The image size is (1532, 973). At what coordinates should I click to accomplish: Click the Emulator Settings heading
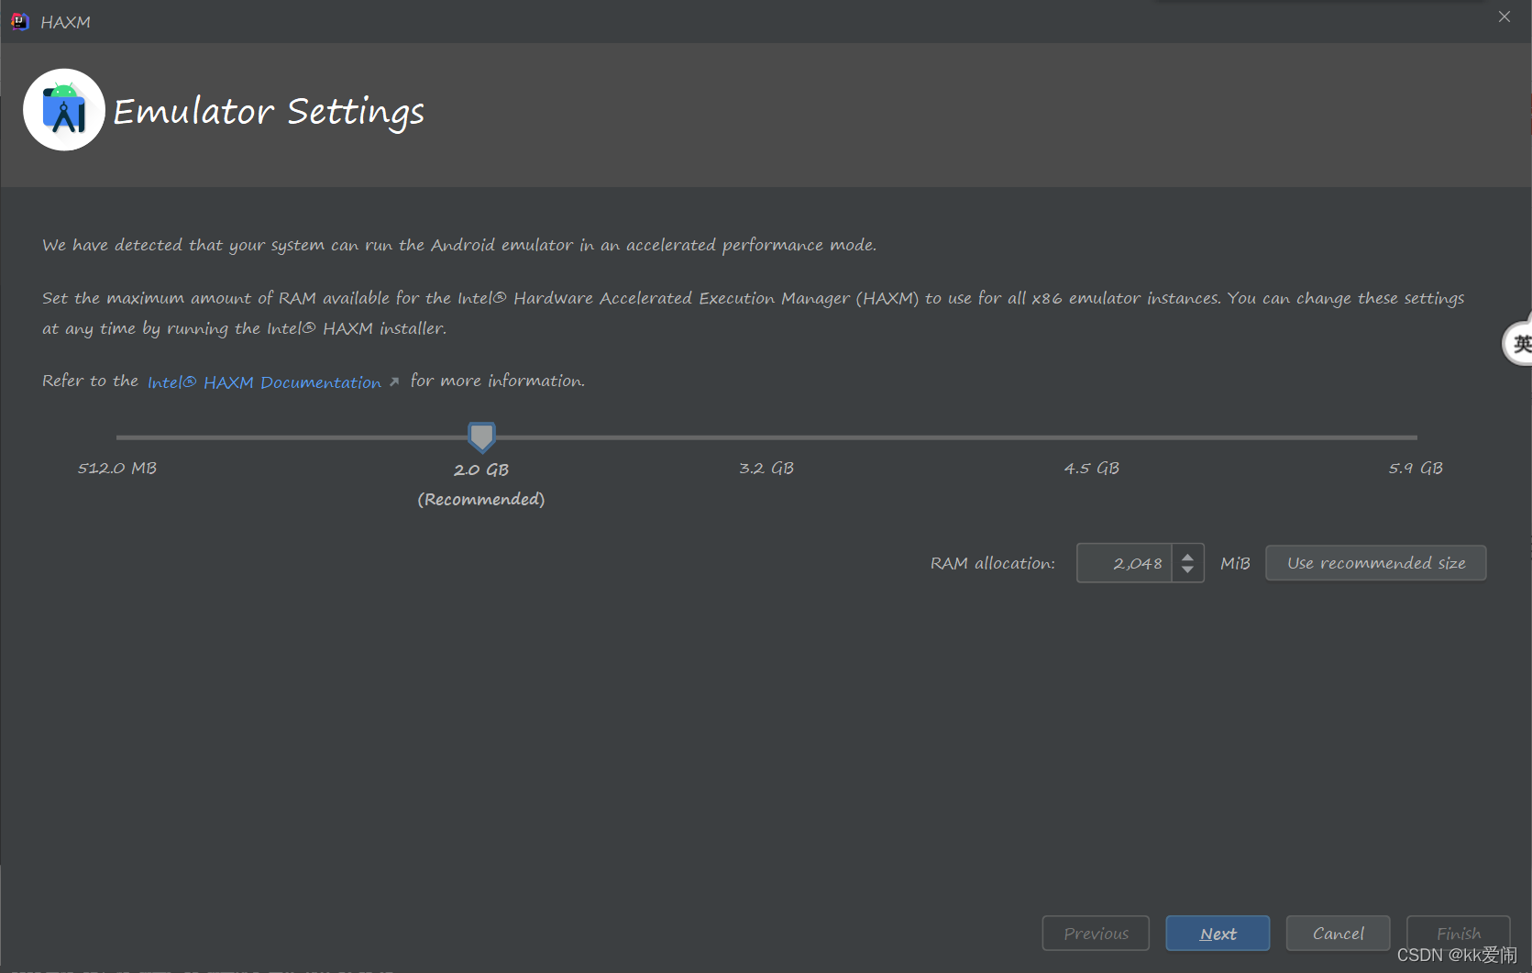click(x=269, y=112)
